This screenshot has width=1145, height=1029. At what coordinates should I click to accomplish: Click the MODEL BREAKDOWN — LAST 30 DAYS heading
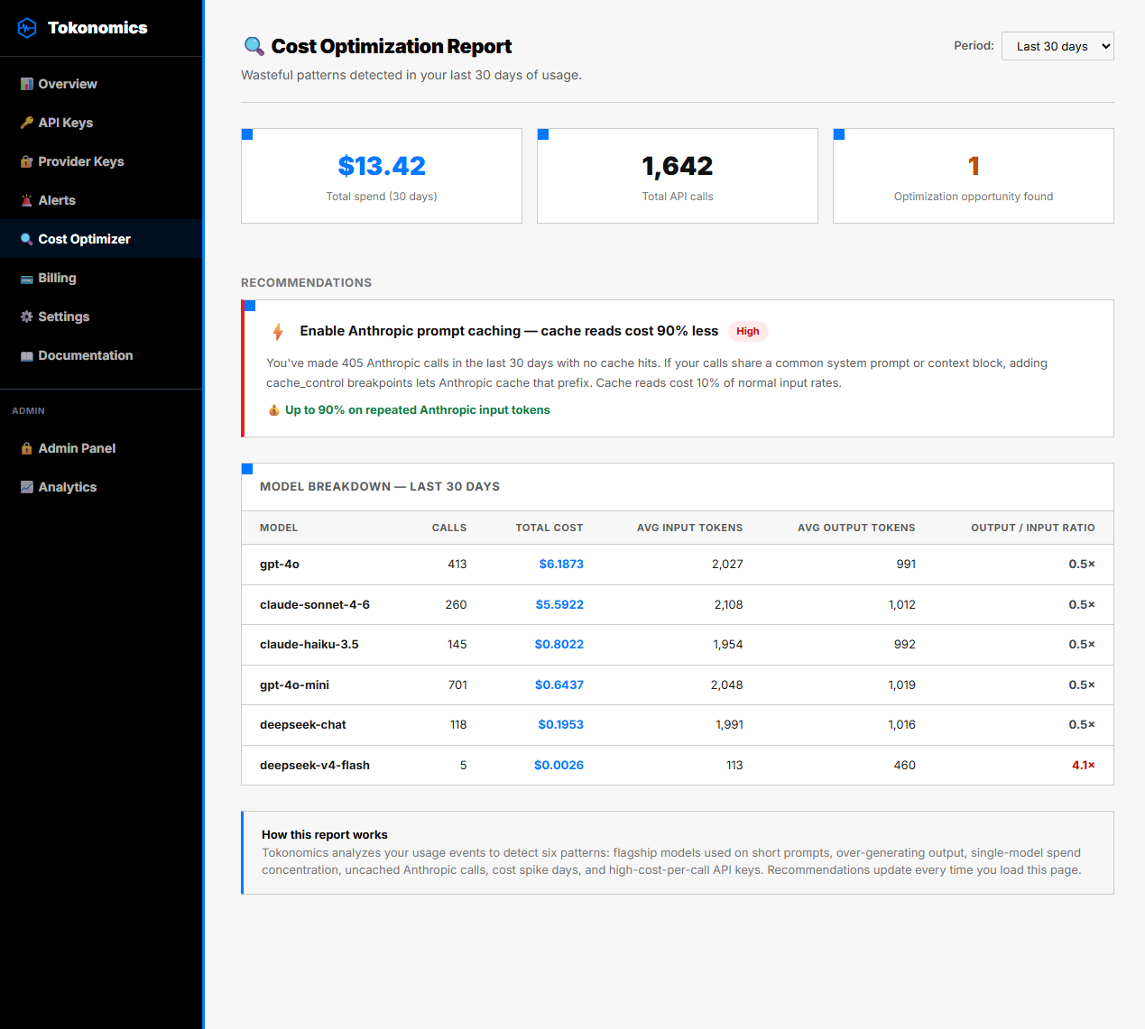[x=380, y=487]
